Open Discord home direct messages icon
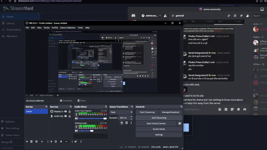Image resolution: width=267 pixels, height=150 pixels. click(133, 16)
